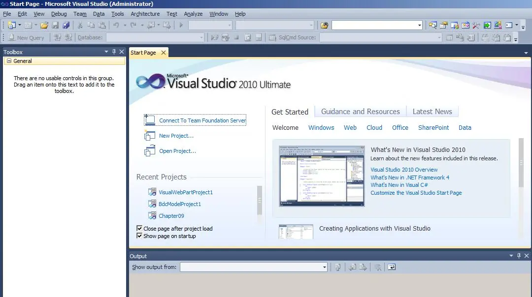532x297 pixels.
Task: Open Team Explorer from toolbar icon
Action: tap(455, 25)
